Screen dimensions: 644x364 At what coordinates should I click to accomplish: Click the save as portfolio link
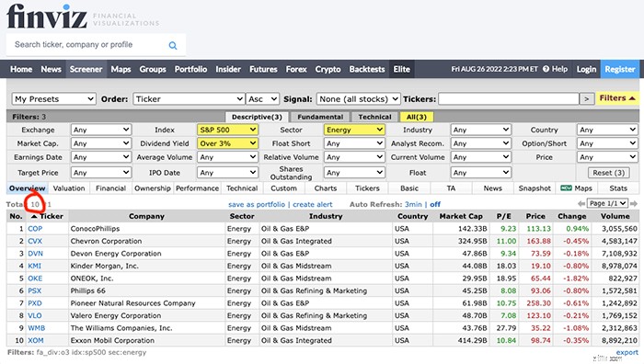[257, 204]
